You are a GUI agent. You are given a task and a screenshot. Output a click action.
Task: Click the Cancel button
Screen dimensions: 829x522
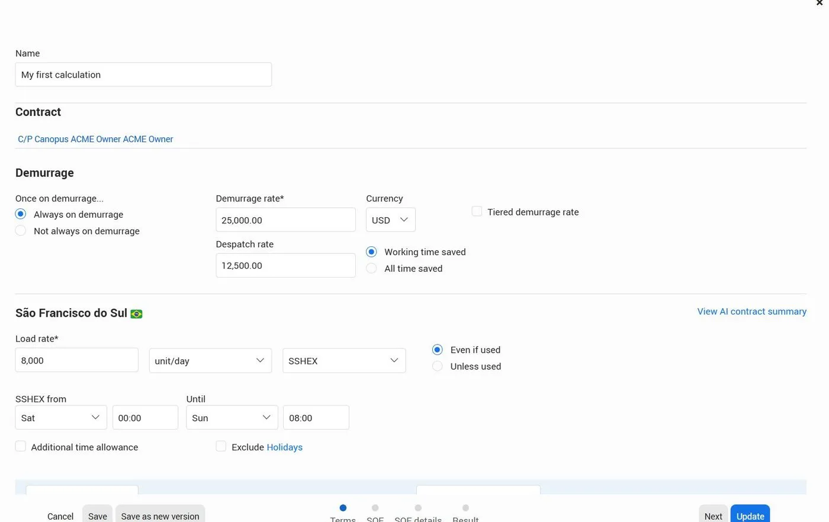click(60, 516)
